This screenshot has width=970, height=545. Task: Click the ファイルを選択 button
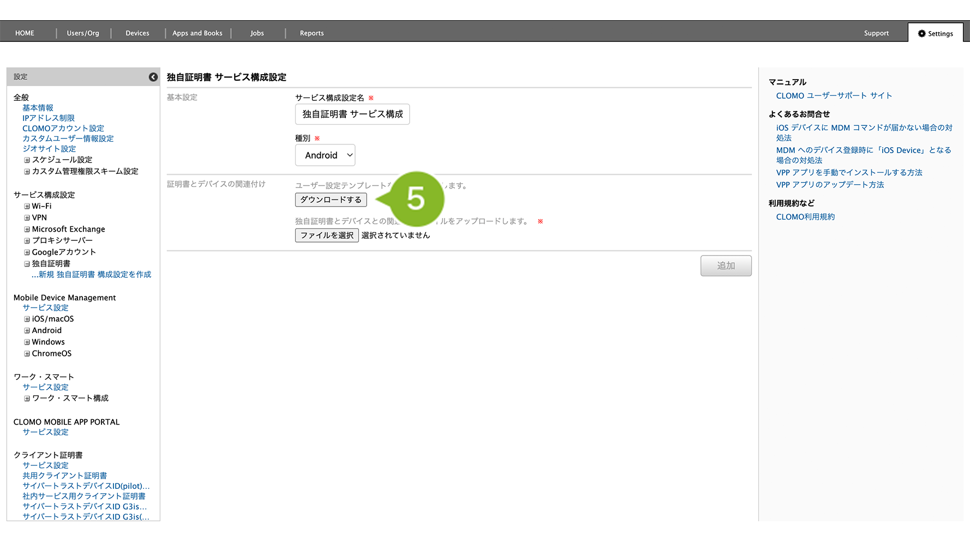point(327,235)
